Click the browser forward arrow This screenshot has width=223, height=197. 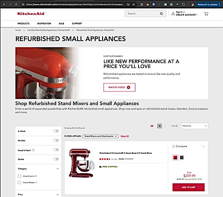click(10, 4)
